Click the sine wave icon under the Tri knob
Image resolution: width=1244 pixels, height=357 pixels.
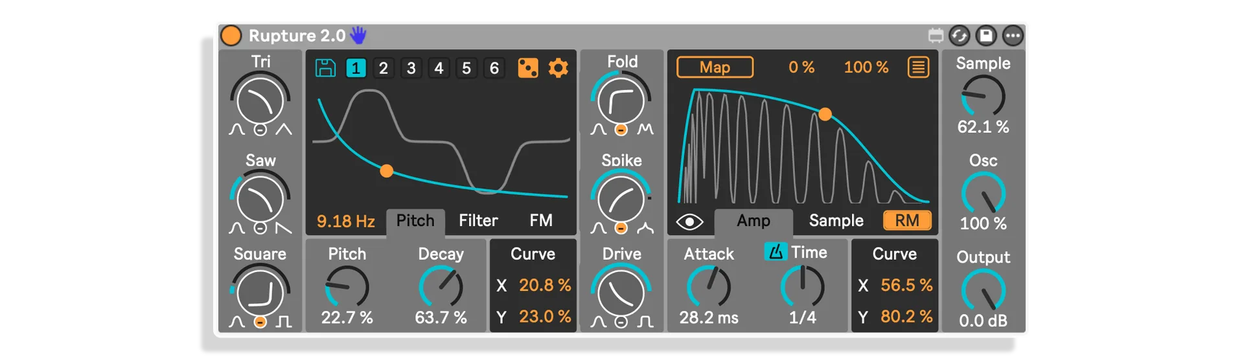pyautogui.click(x=236, y=130)
